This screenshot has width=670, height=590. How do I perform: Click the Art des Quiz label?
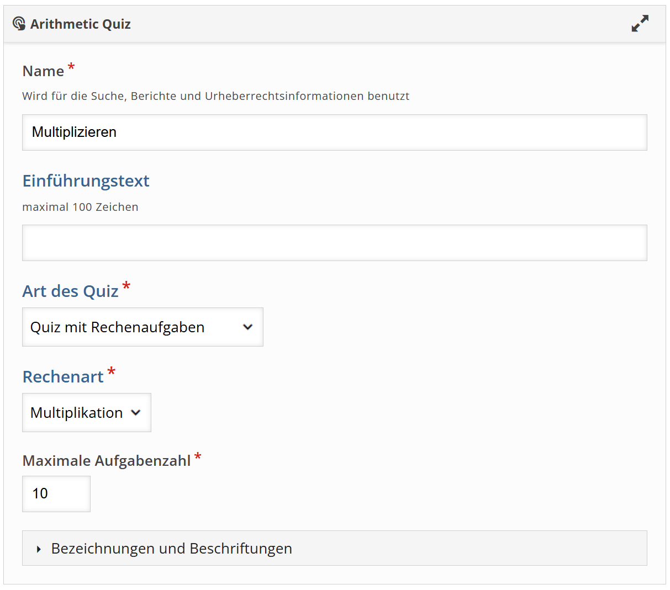pyautogui.click(x=70, y=291)
